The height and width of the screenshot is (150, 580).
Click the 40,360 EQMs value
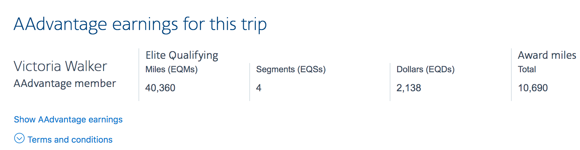pos(160,88)
